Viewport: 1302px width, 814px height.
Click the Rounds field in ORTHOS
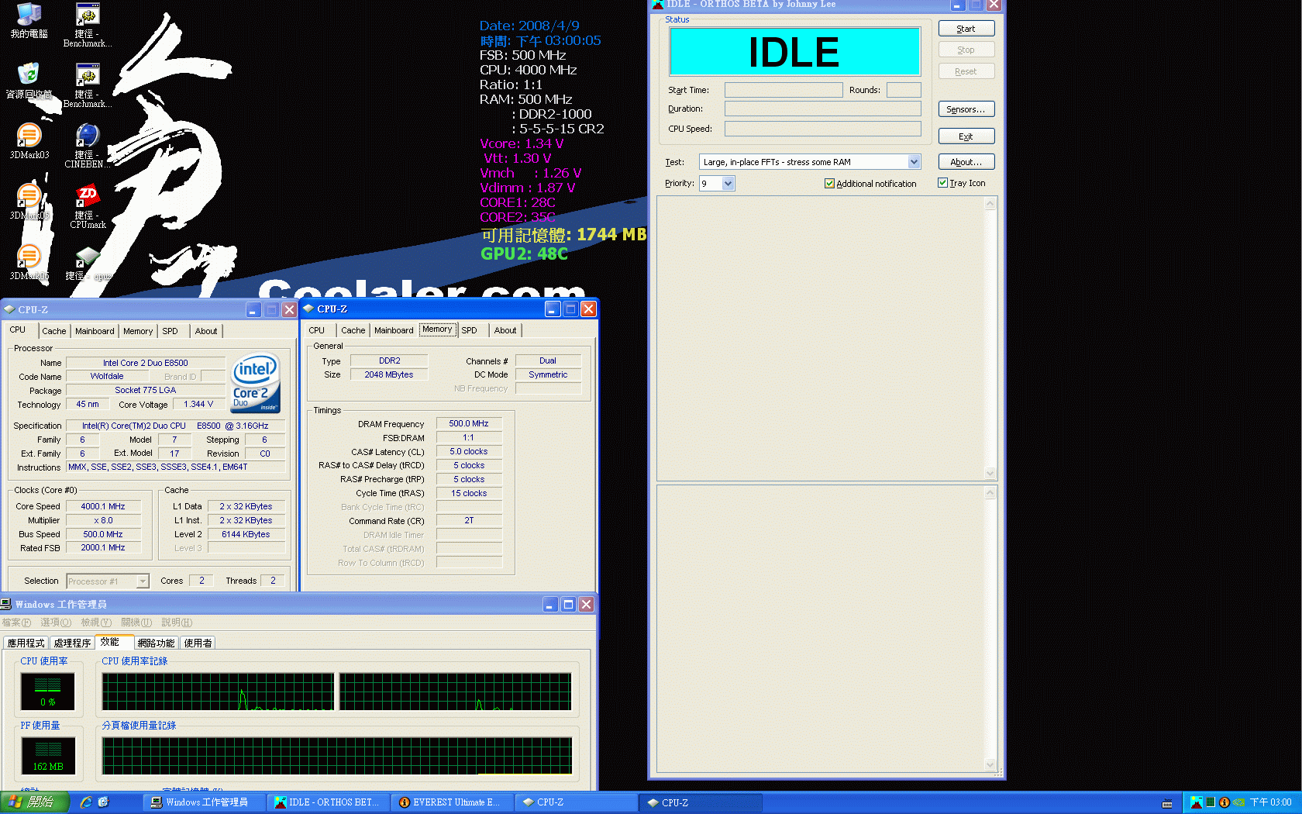click(x=904, y=90)
